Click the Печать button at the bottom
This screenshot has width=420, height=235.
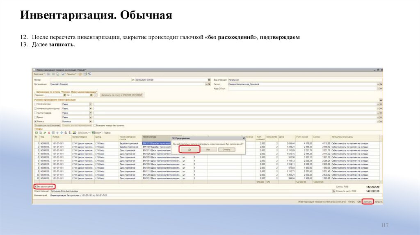coord(352,201)
